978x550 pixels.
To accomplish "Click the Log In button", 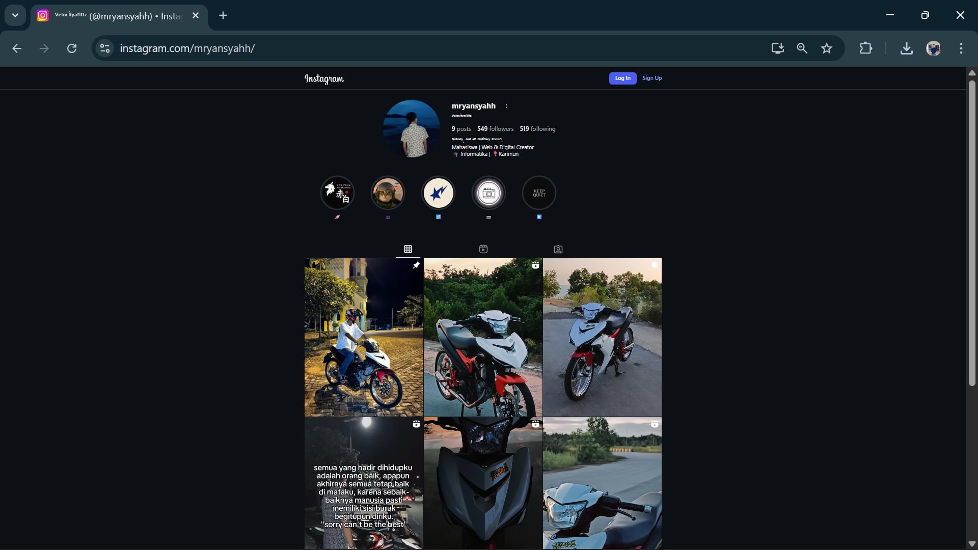I will [622, 78].
